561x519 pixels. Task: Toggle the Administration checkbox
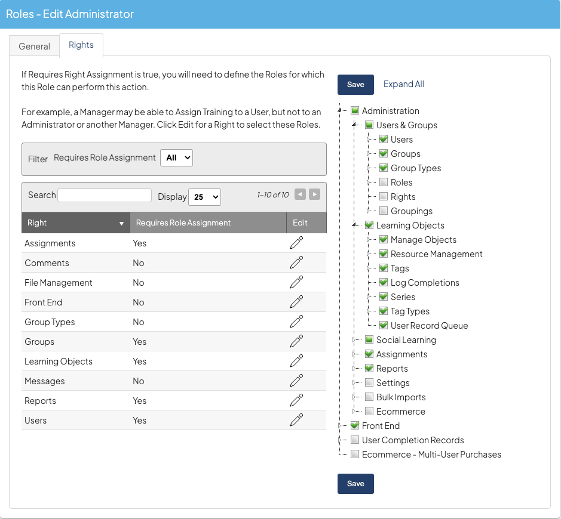[355, 110]
